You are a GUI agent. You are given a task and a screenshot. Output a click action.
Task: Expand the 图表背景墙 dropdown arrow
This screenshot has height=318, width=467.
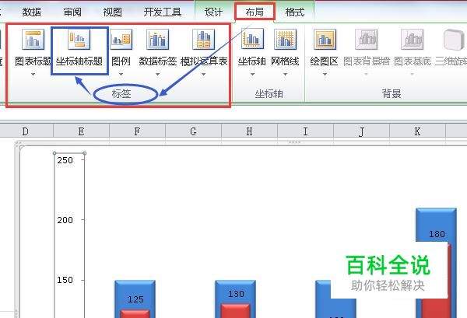366,74
